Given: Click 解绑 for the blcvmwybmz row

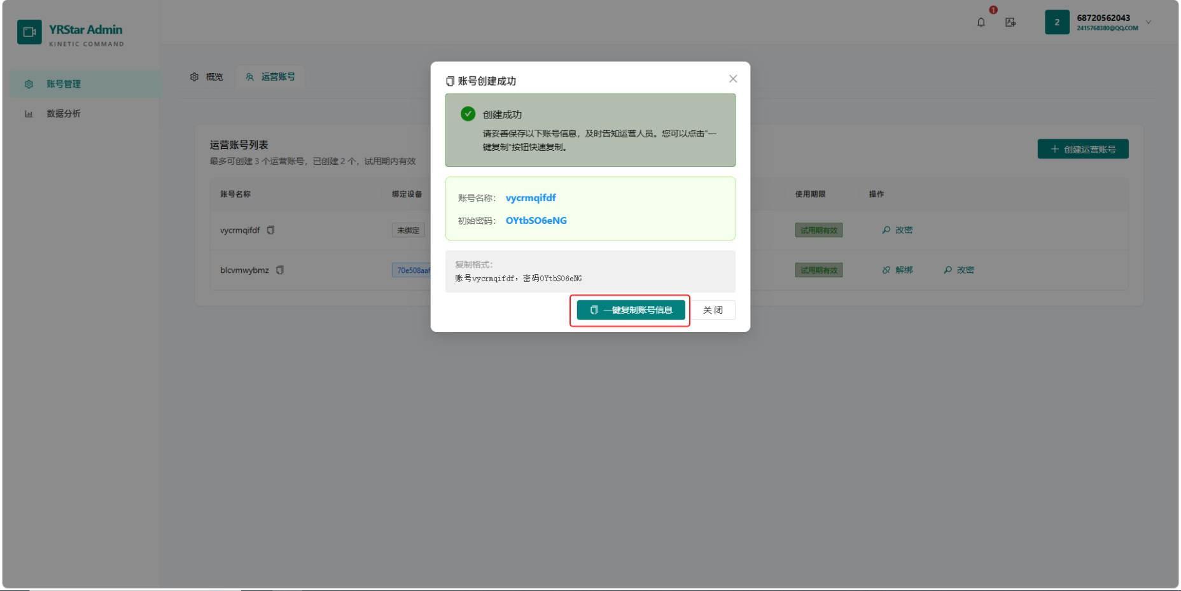Looking at the screenshot, I should click(x=897, y=270).
